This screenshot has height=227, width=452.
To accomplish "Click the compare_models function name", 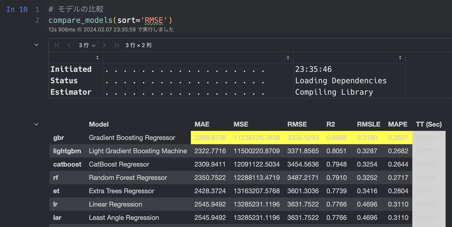I will click(80, 20).
